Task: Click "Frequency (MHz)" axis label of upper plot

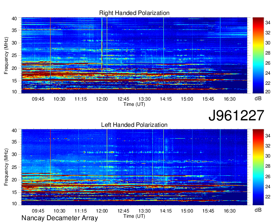Action: [6, 55]
